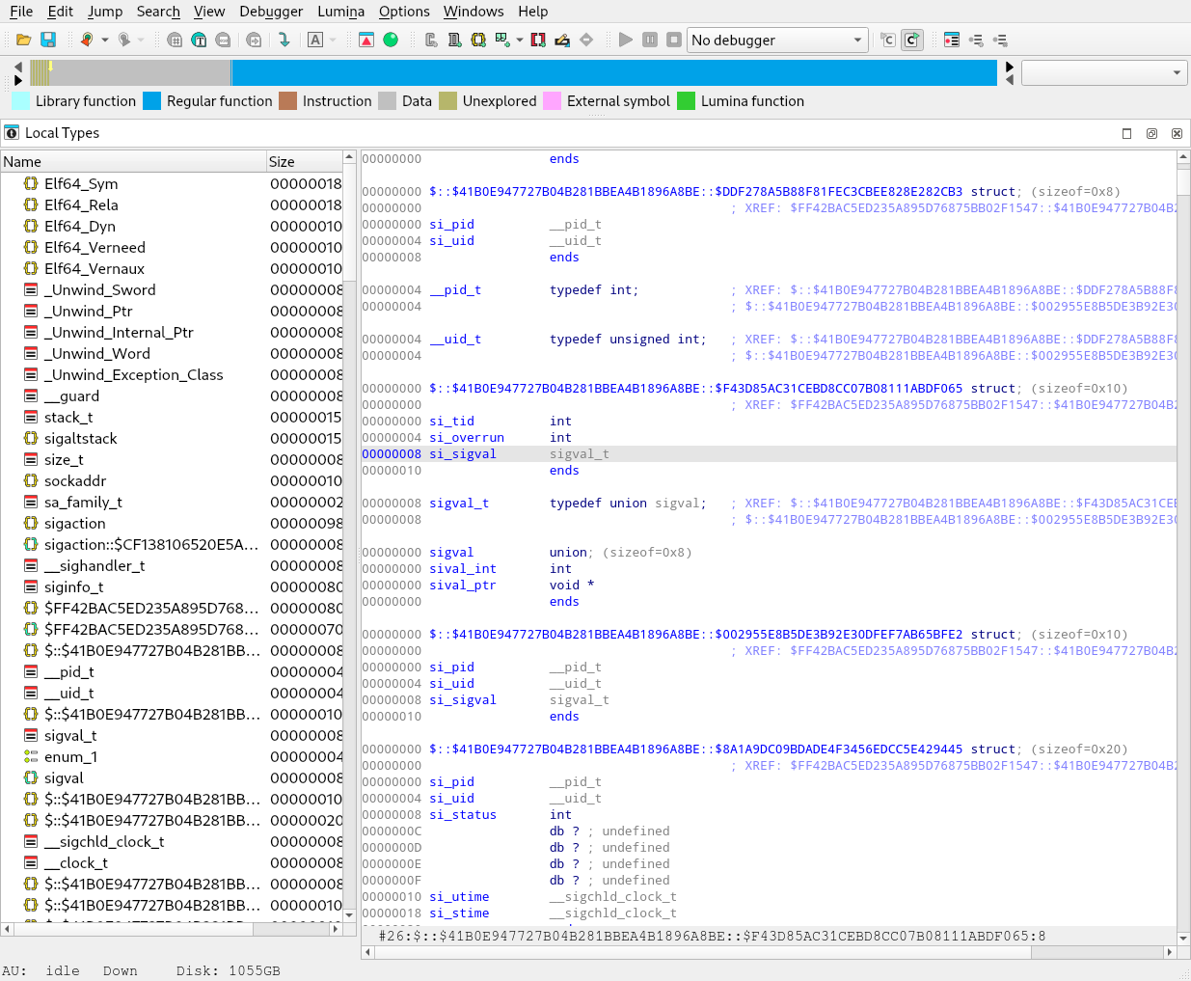The width and height of the screenshot is (1191, 981).
Task: Open the Jump menu
Action: (x=105, y=12)
